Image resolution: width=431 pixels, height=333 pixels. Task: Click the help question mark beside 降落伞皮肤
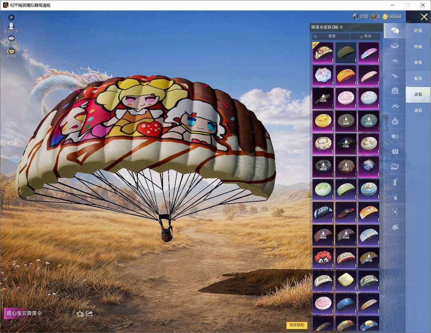(341, 27)
